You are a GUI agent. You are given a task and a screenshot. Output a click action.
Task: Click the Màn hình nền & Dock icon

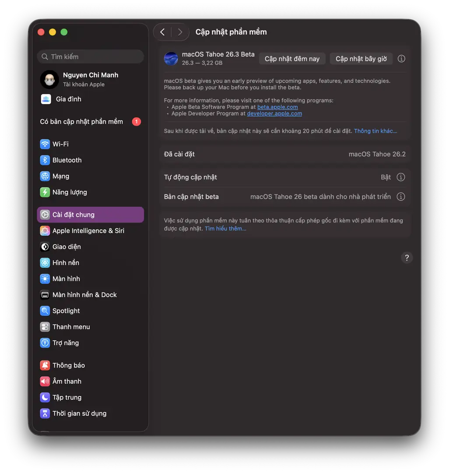click(x=45, y=295)
